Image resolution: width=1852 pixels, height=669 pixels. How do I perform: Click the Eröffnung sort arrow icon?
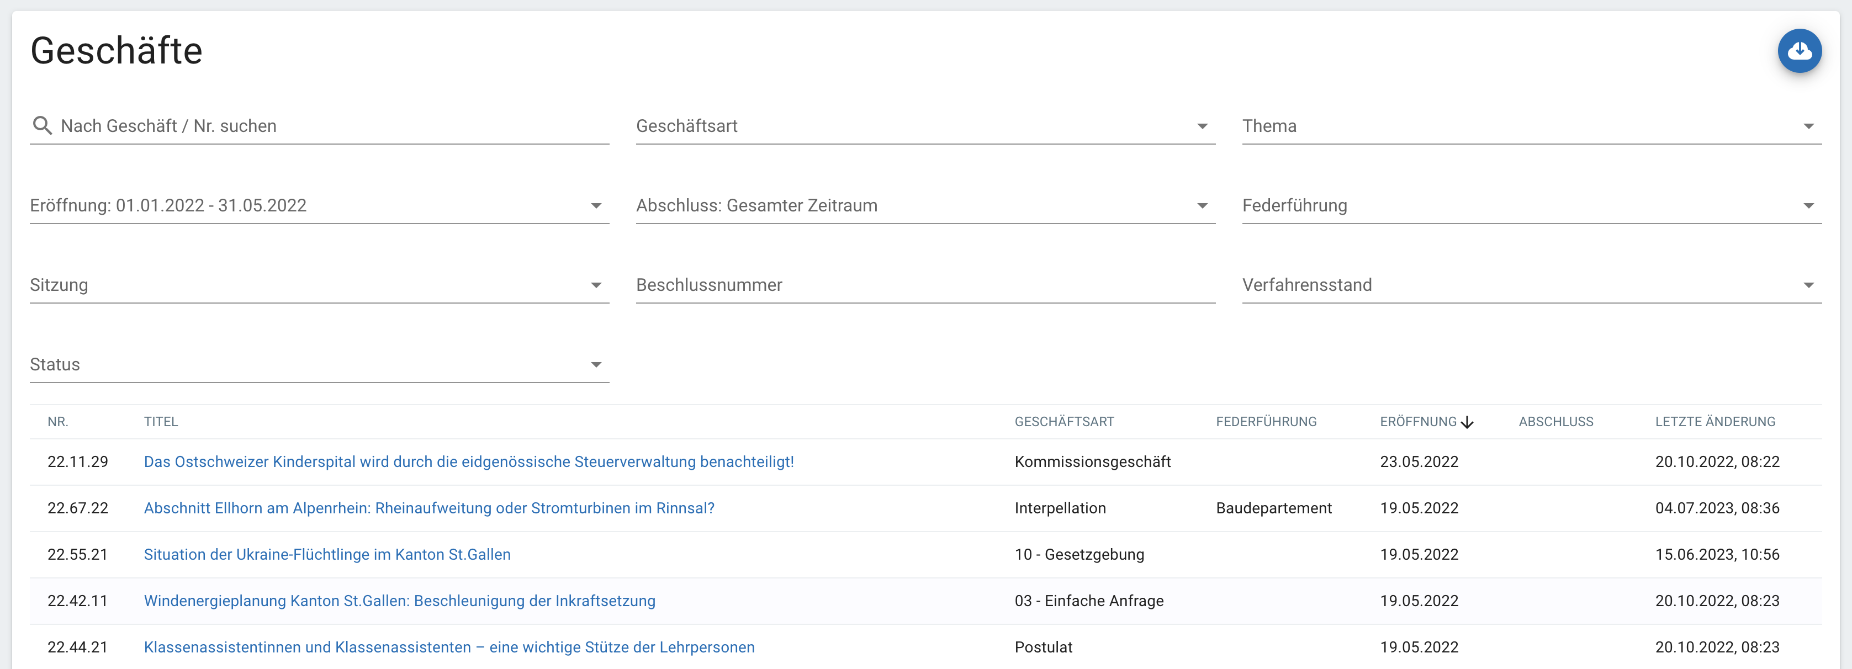tap(1467, 422)
